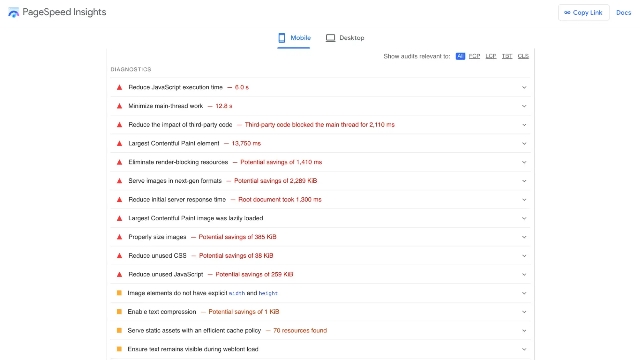Expand Serve images in next-gen formats chevron
Image resolution: width=638 pixels, height=360 pixels.
524,181
